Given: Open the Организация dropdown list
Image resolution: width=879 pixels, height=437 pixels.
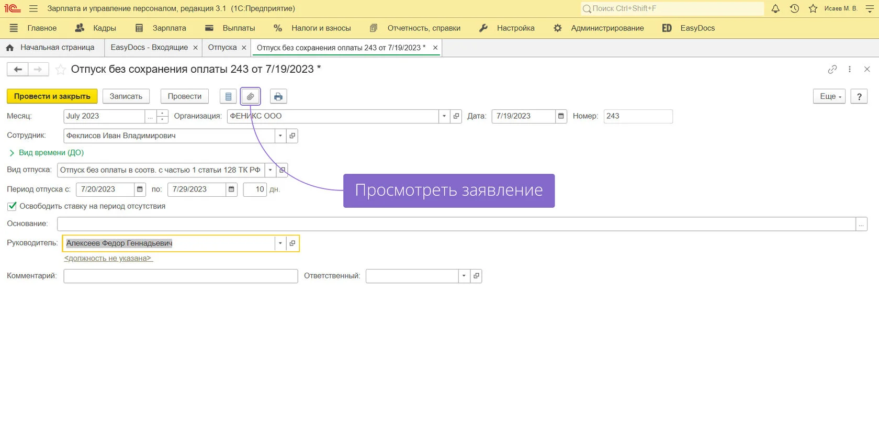Looking at the screenshot, I should 444,116.
